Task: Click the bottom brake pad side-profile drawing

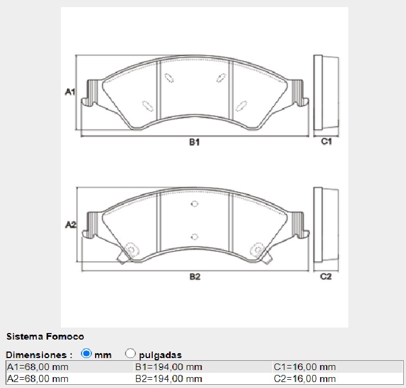Action: (x=326, y=227)
